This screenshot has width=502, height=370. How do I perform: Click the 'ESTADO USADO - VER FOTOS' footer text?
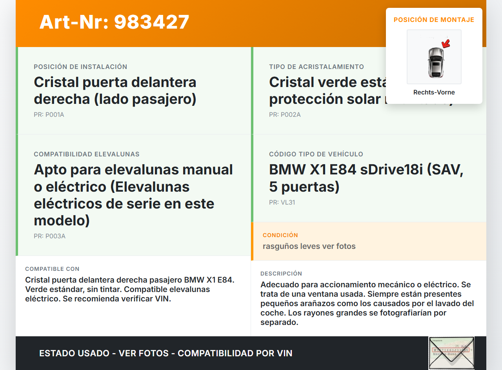coord(166,353)
